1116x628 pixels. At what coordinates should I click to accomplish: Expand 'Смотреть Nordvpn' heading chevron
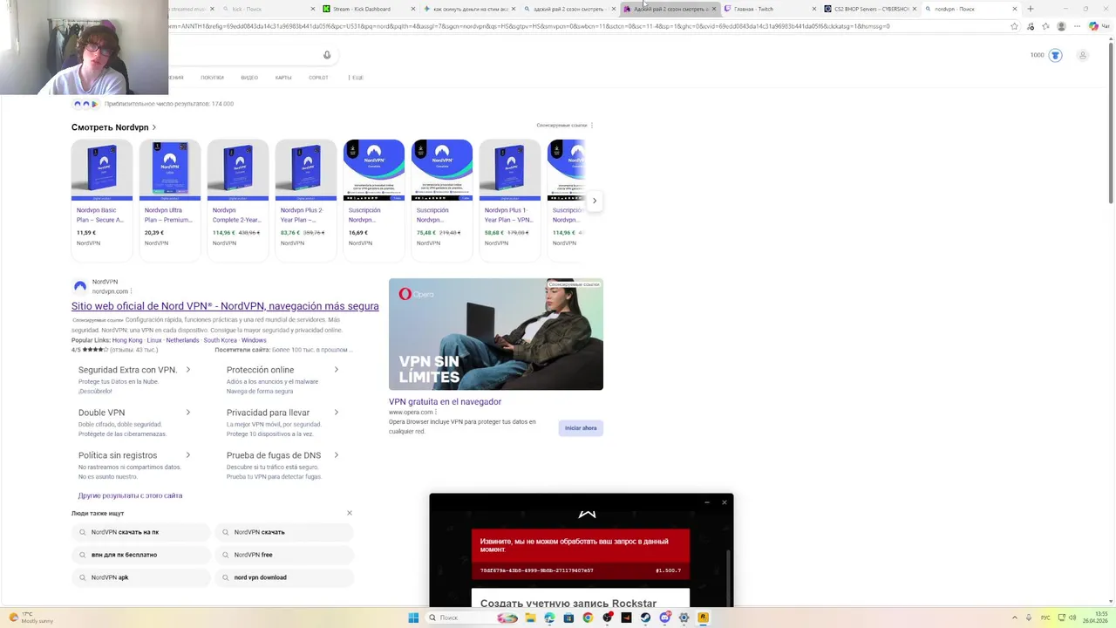click(x=154, y=127)
